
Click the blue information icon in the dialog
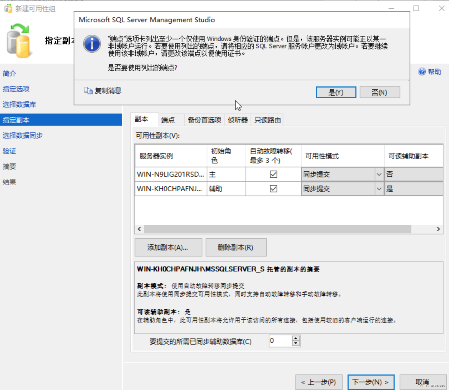point(92,44)
